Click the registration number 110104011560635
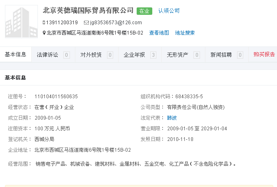 56,97
